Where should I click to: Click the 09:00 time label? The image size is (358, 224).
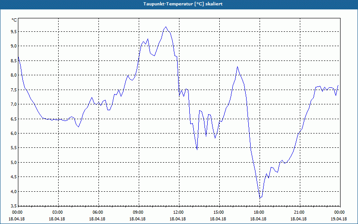139,212
